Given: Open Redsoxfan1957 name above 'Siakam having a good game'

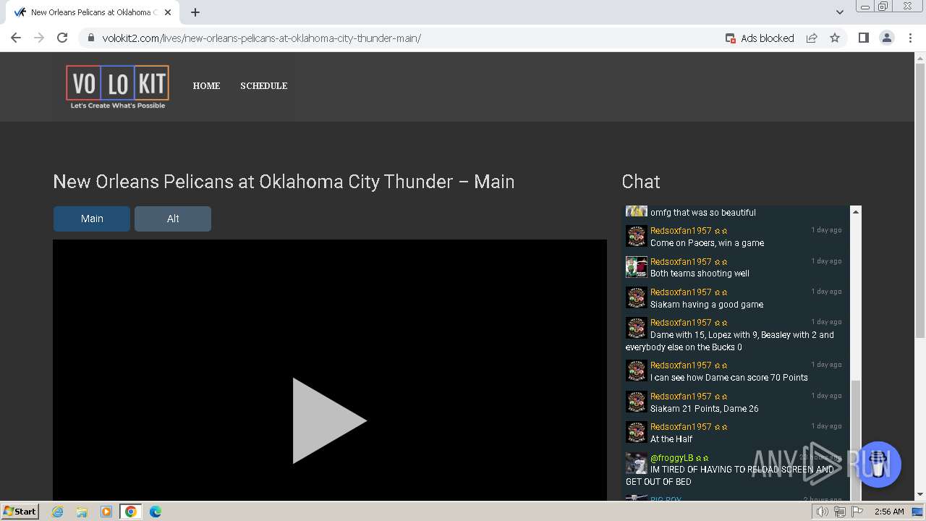Looking at the screenshot, I should click(x=681, y=292).
